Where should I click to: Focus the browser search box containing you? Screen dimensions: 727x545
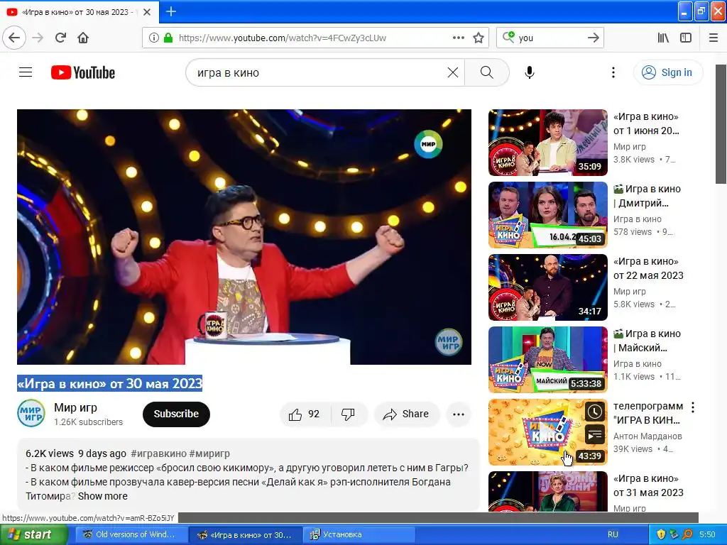point(550,38)
